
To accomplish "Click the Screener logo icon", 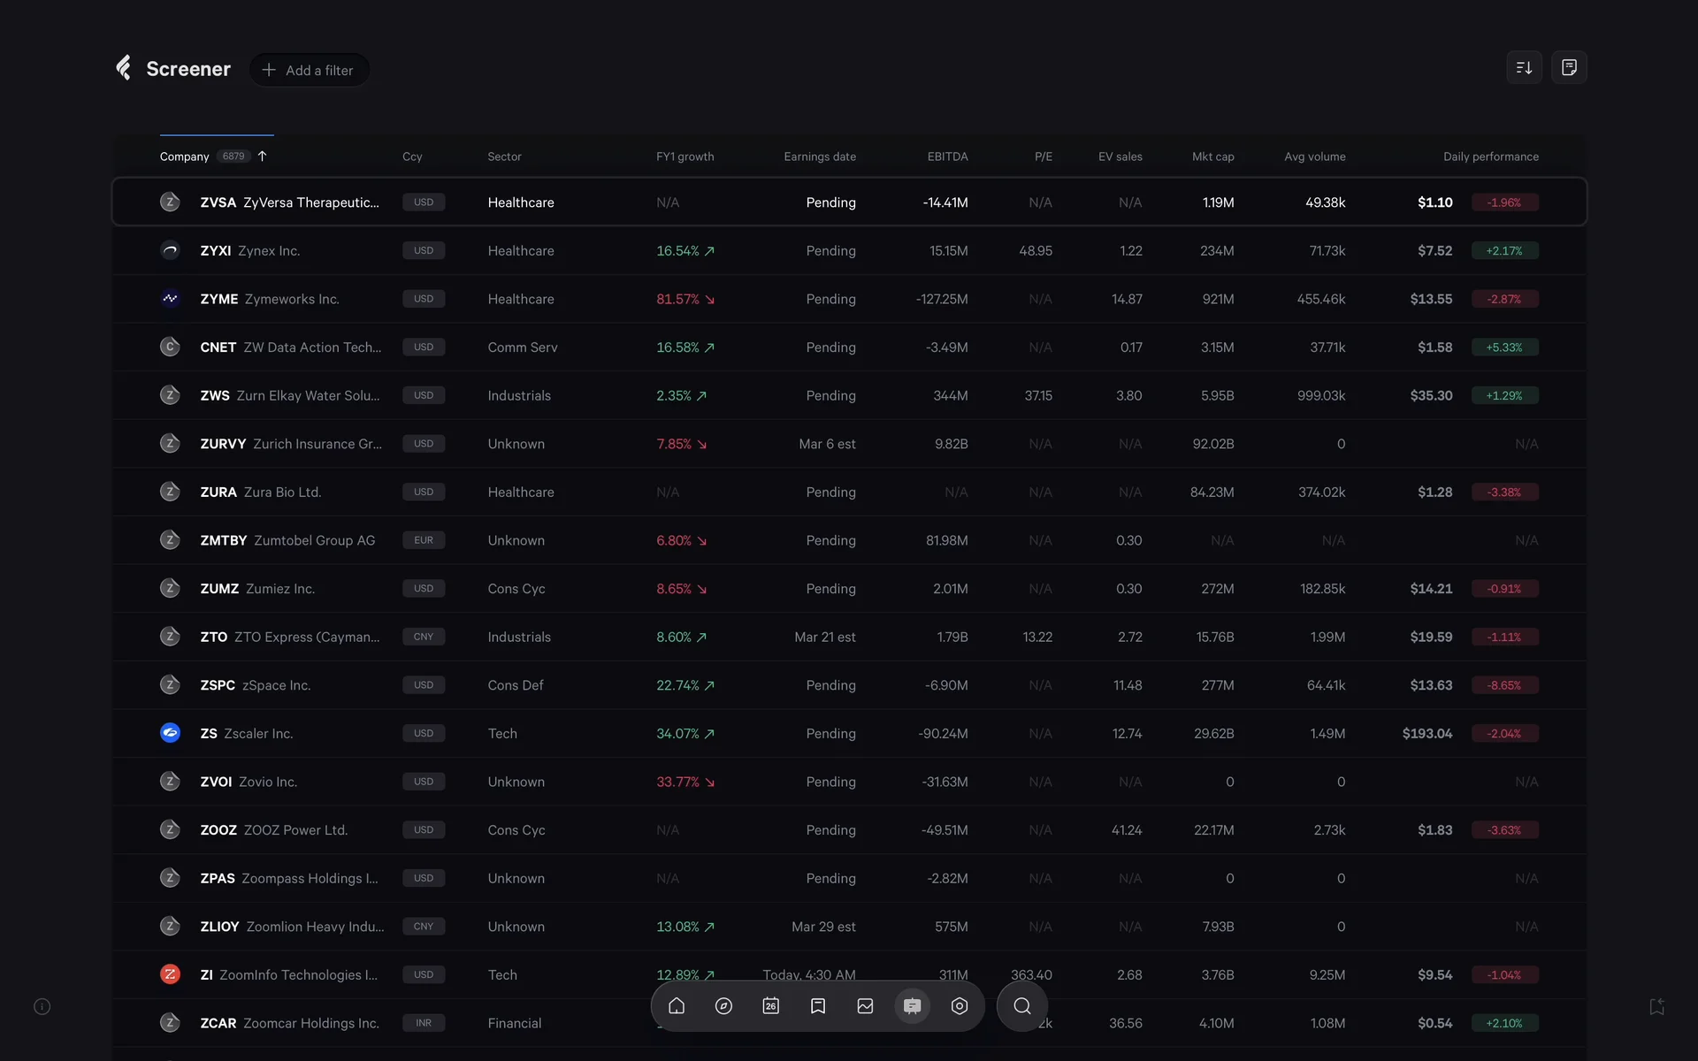I will 124,68.
